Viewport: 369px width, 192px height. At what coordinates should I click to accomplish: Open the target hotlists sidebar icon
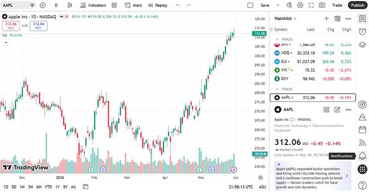click(x=363, y=105)
